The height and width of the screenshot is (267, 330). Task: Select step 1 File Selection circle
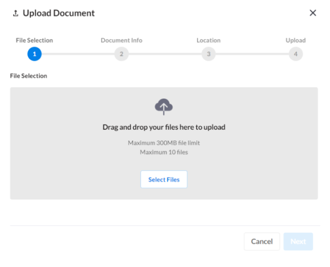click(x=34, y=54)
